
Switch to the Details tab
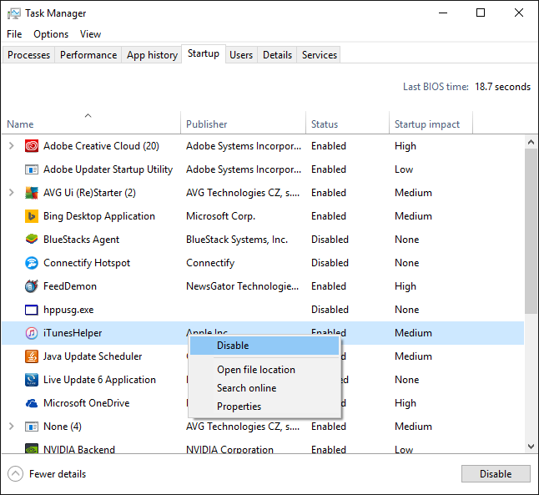(277, 55)
